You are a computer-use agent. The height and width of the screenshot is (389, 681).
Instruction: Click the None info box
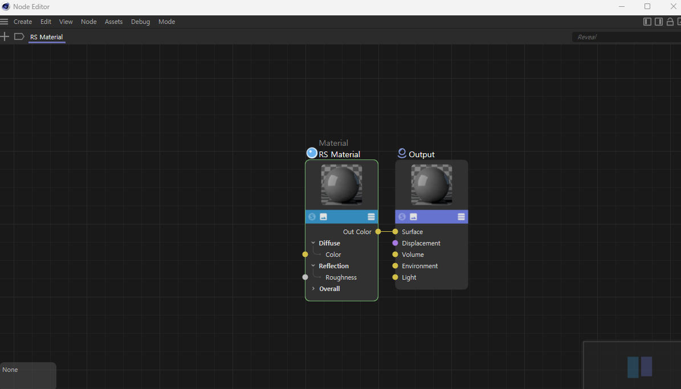28,375
